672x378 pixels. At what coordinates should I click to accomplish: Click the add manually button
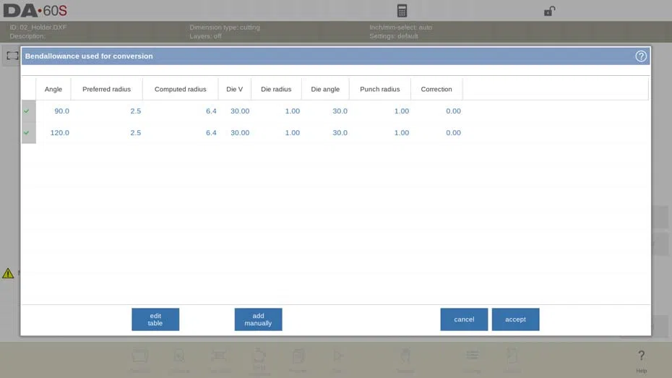coord(258,319)
